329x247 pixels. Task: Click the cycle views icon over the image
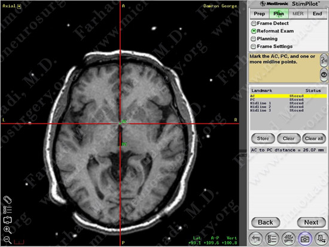point(8,219)
